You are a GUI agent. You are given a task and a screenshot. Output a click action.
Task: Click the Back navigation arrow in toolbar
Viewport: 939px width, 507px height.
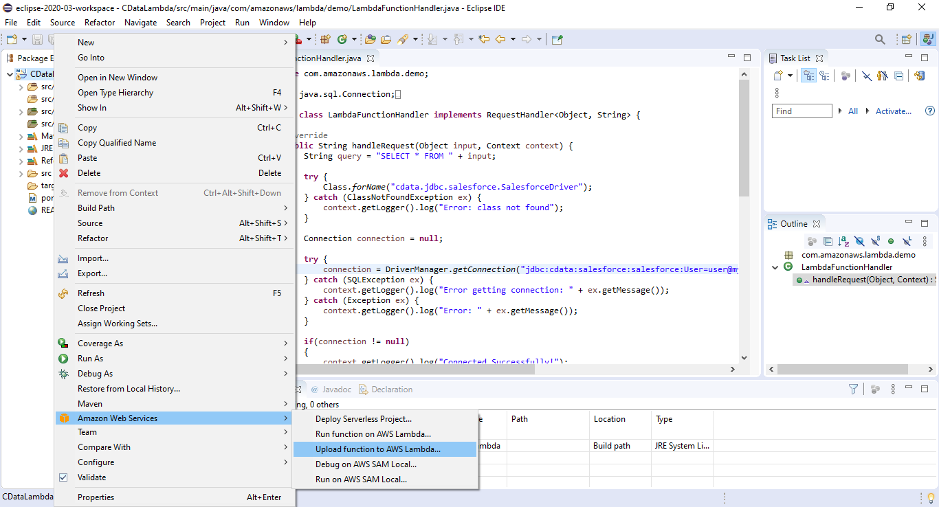tap(500, 40)
